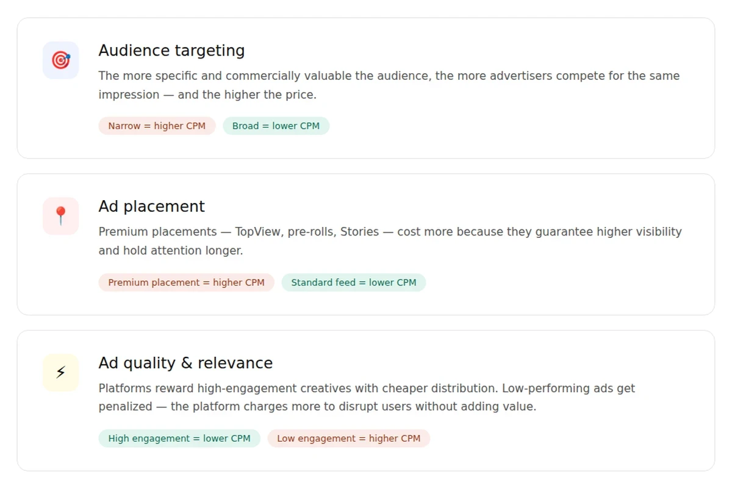Click the Ad quality & relevance heading
The image size is (732, 488).
pyautogui.click(x=185, y=363)
